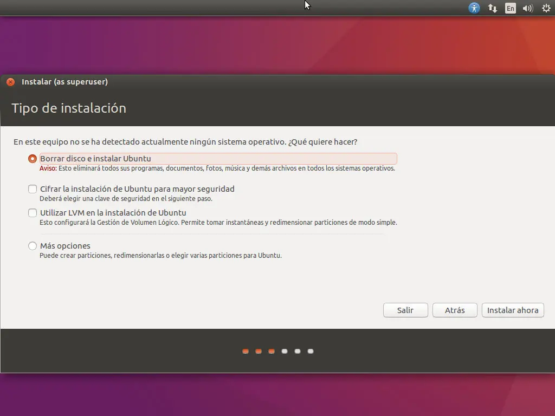This screenshot has height=416, width=555.
Task: Click the Deberá elegir una clave description
Action: [126, 199]
